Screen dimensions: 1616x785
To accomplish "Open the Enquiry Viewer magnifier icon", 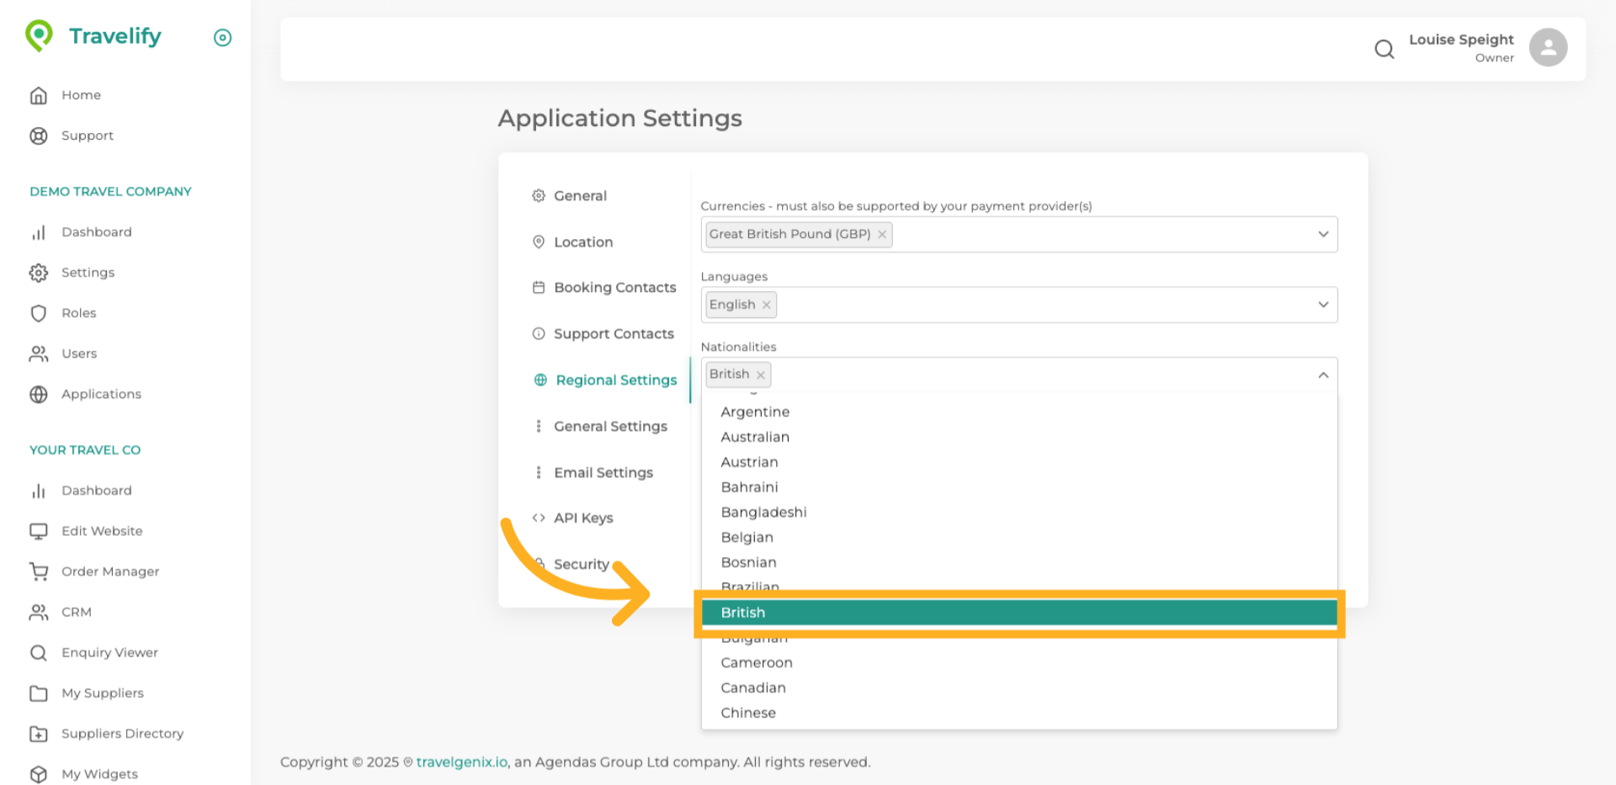I will click(x=39, y=652).
